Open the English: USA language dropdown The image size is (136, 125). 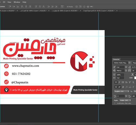121,91
